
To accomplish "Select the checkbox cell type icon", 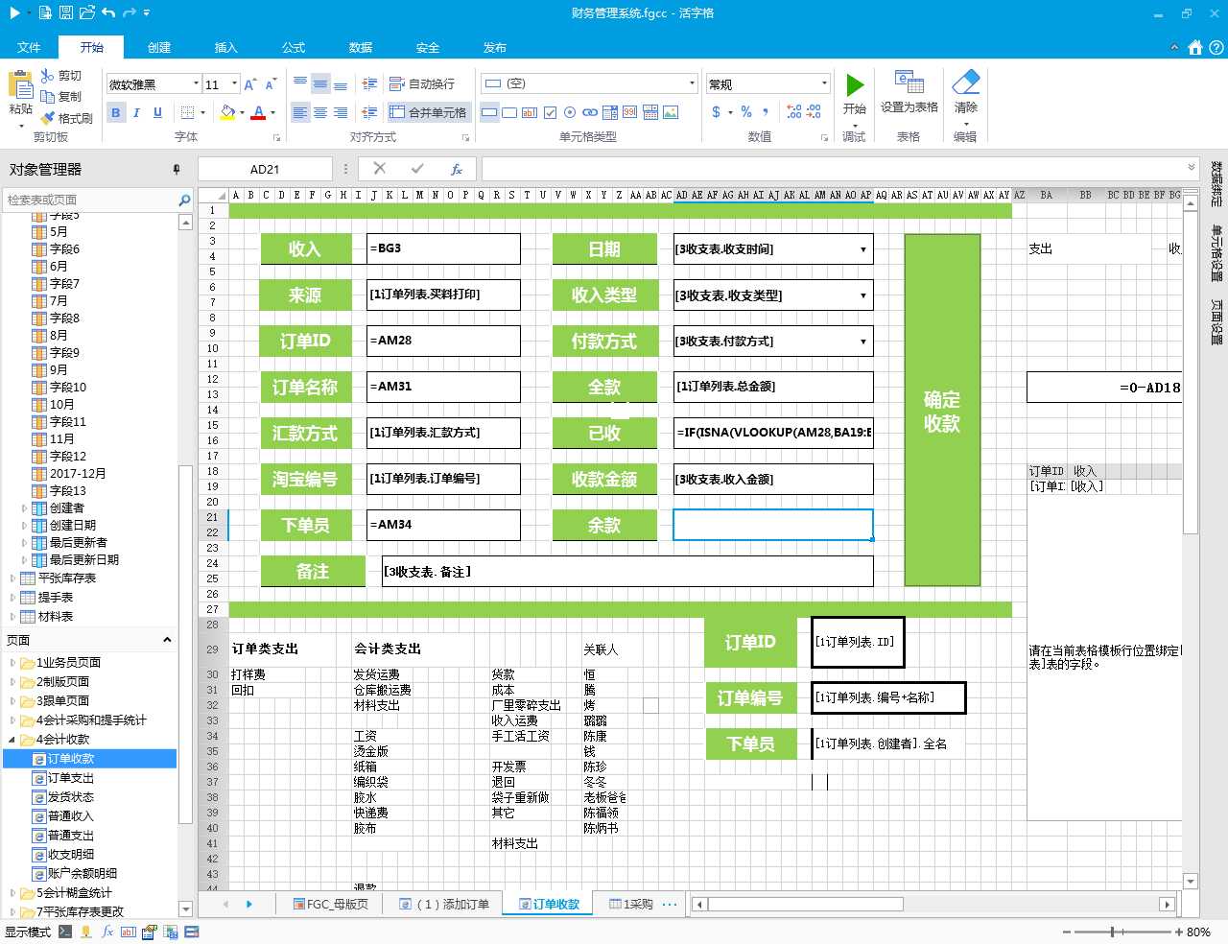I will (550, 113).
